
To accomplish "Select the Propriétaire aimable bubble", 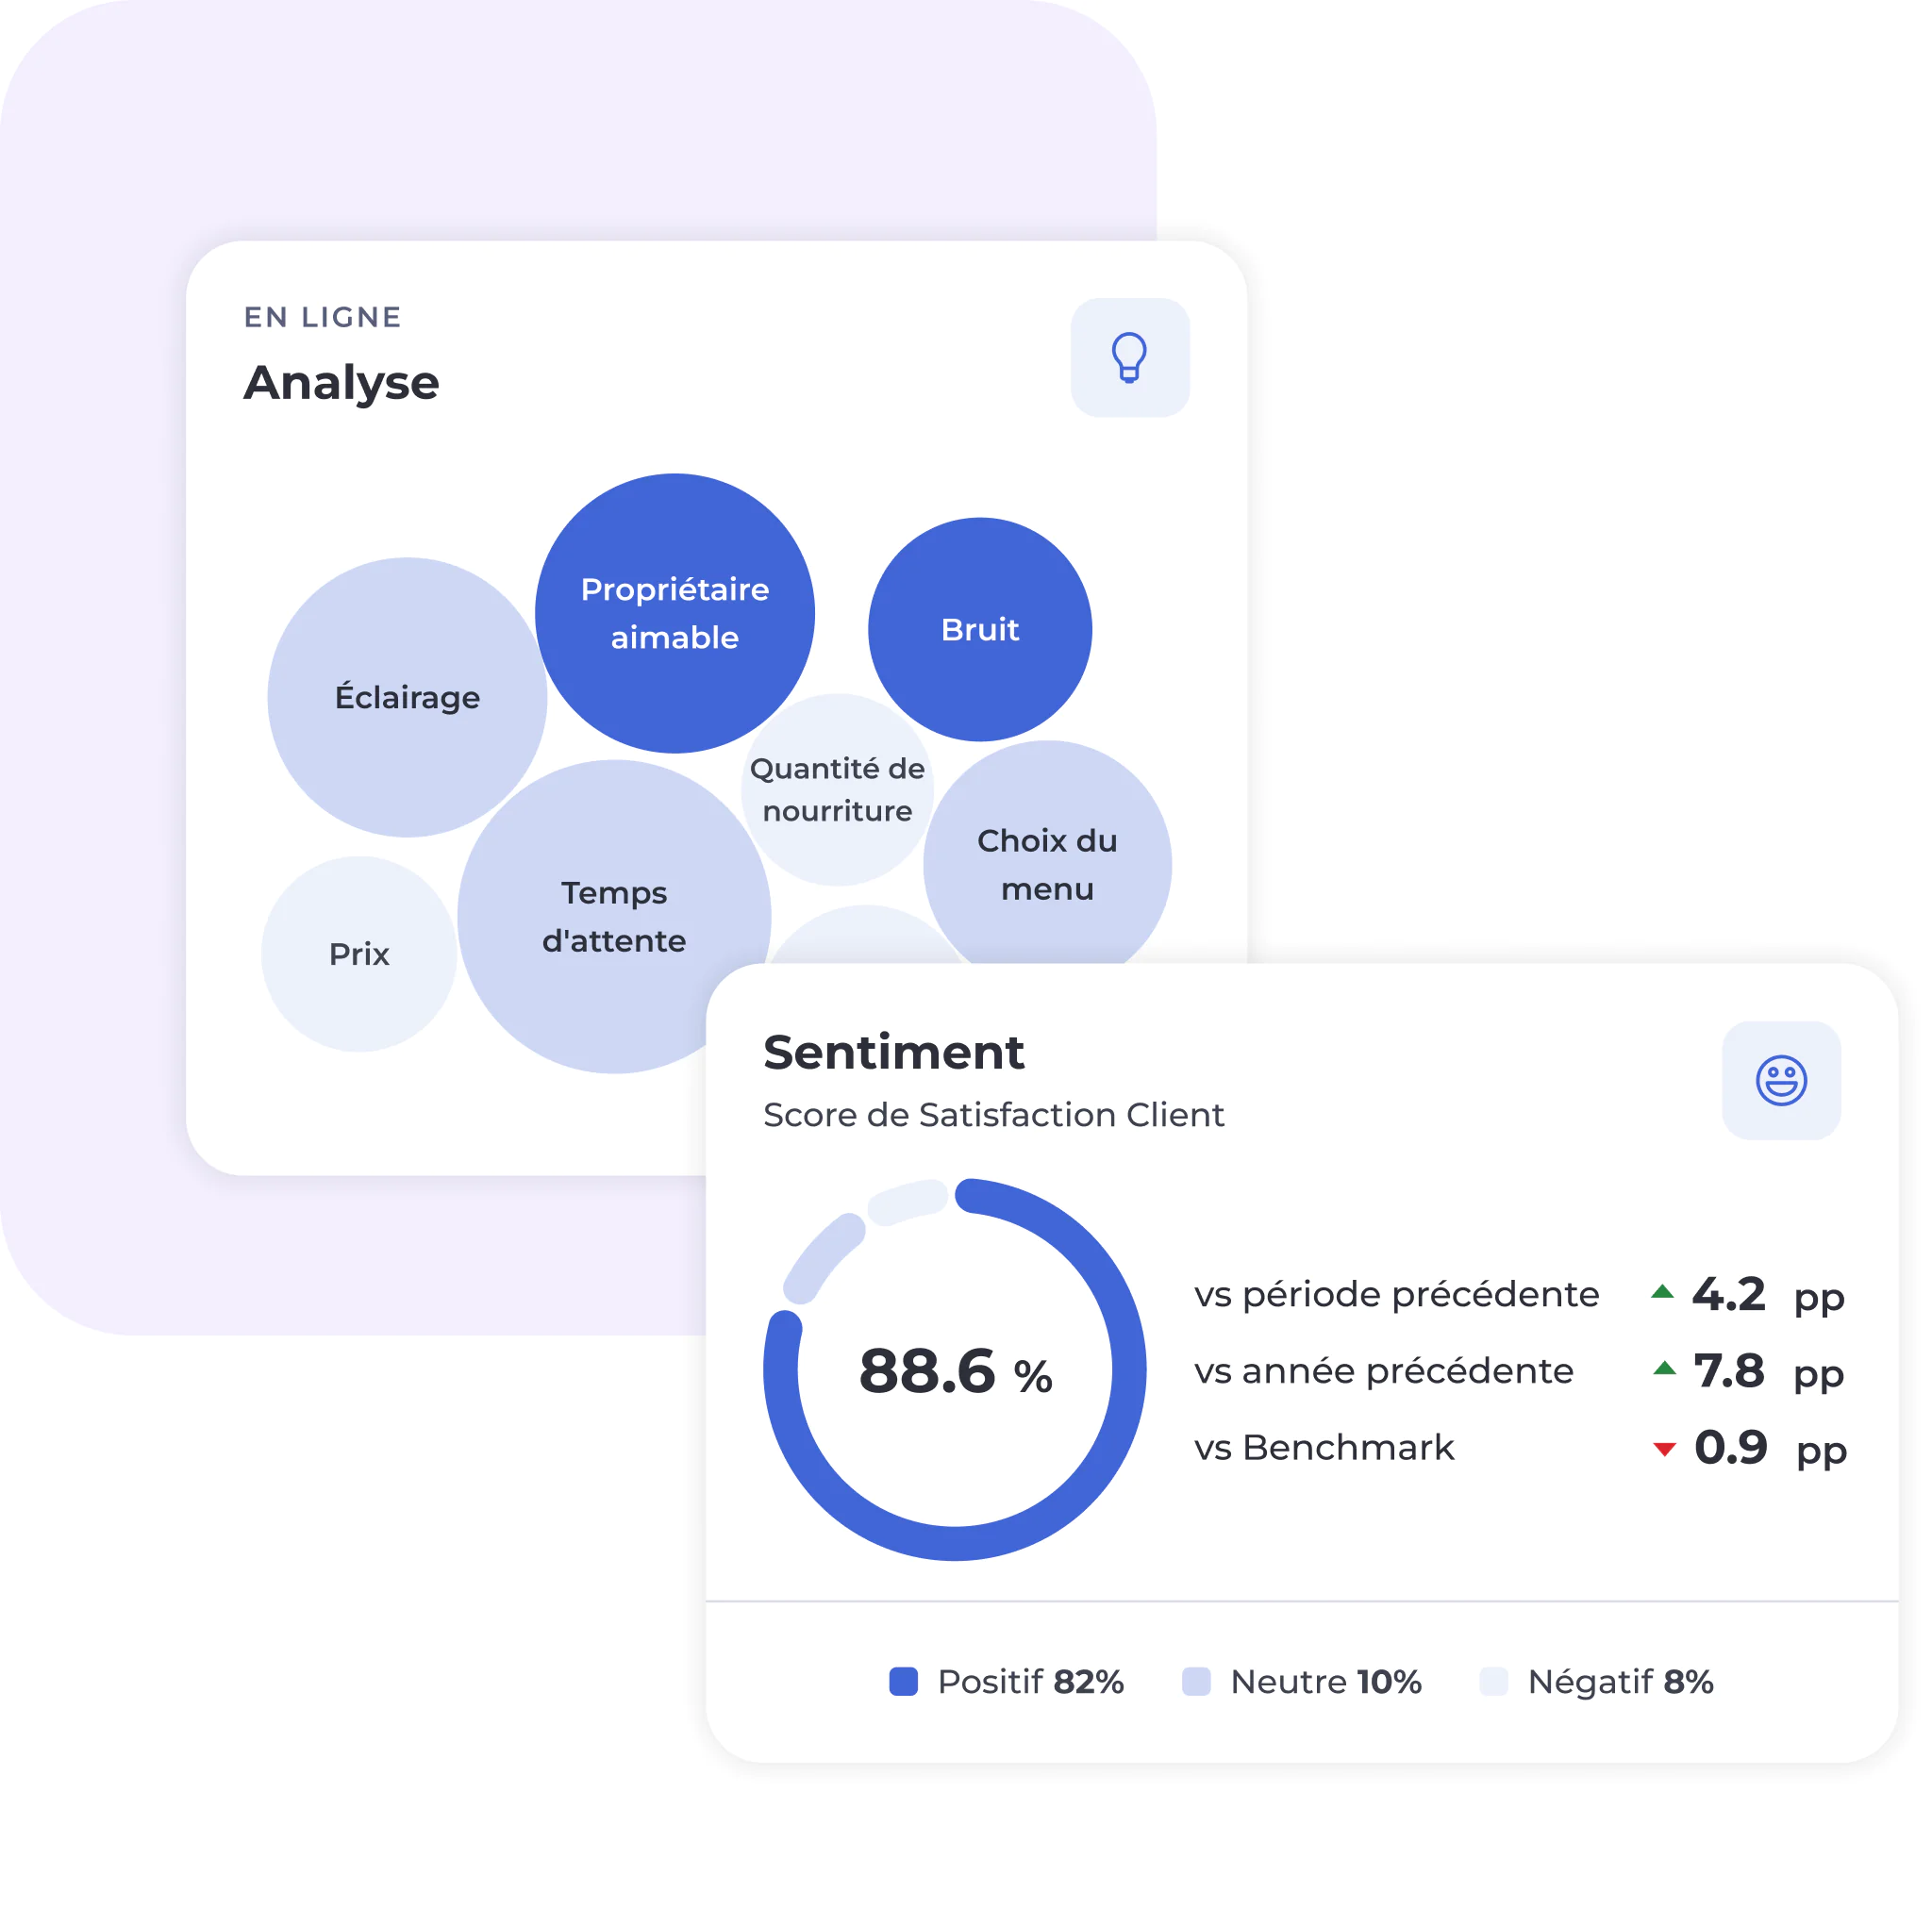I will click(x=675, y=613).
